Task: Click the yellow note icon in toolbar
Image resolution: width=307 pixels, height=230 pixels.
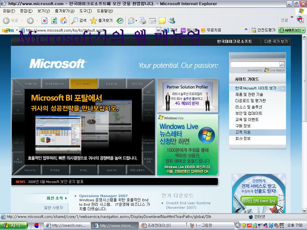Action: pos(162,21)
